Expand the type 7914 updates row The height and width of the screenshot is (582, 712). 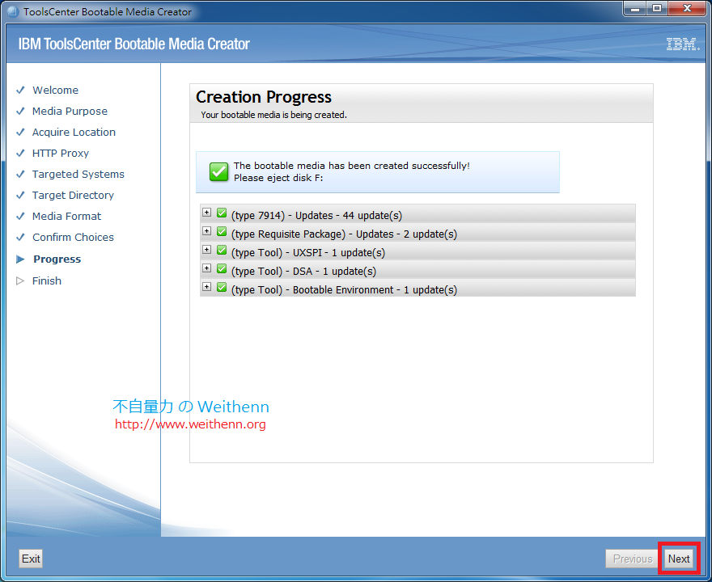206,213
